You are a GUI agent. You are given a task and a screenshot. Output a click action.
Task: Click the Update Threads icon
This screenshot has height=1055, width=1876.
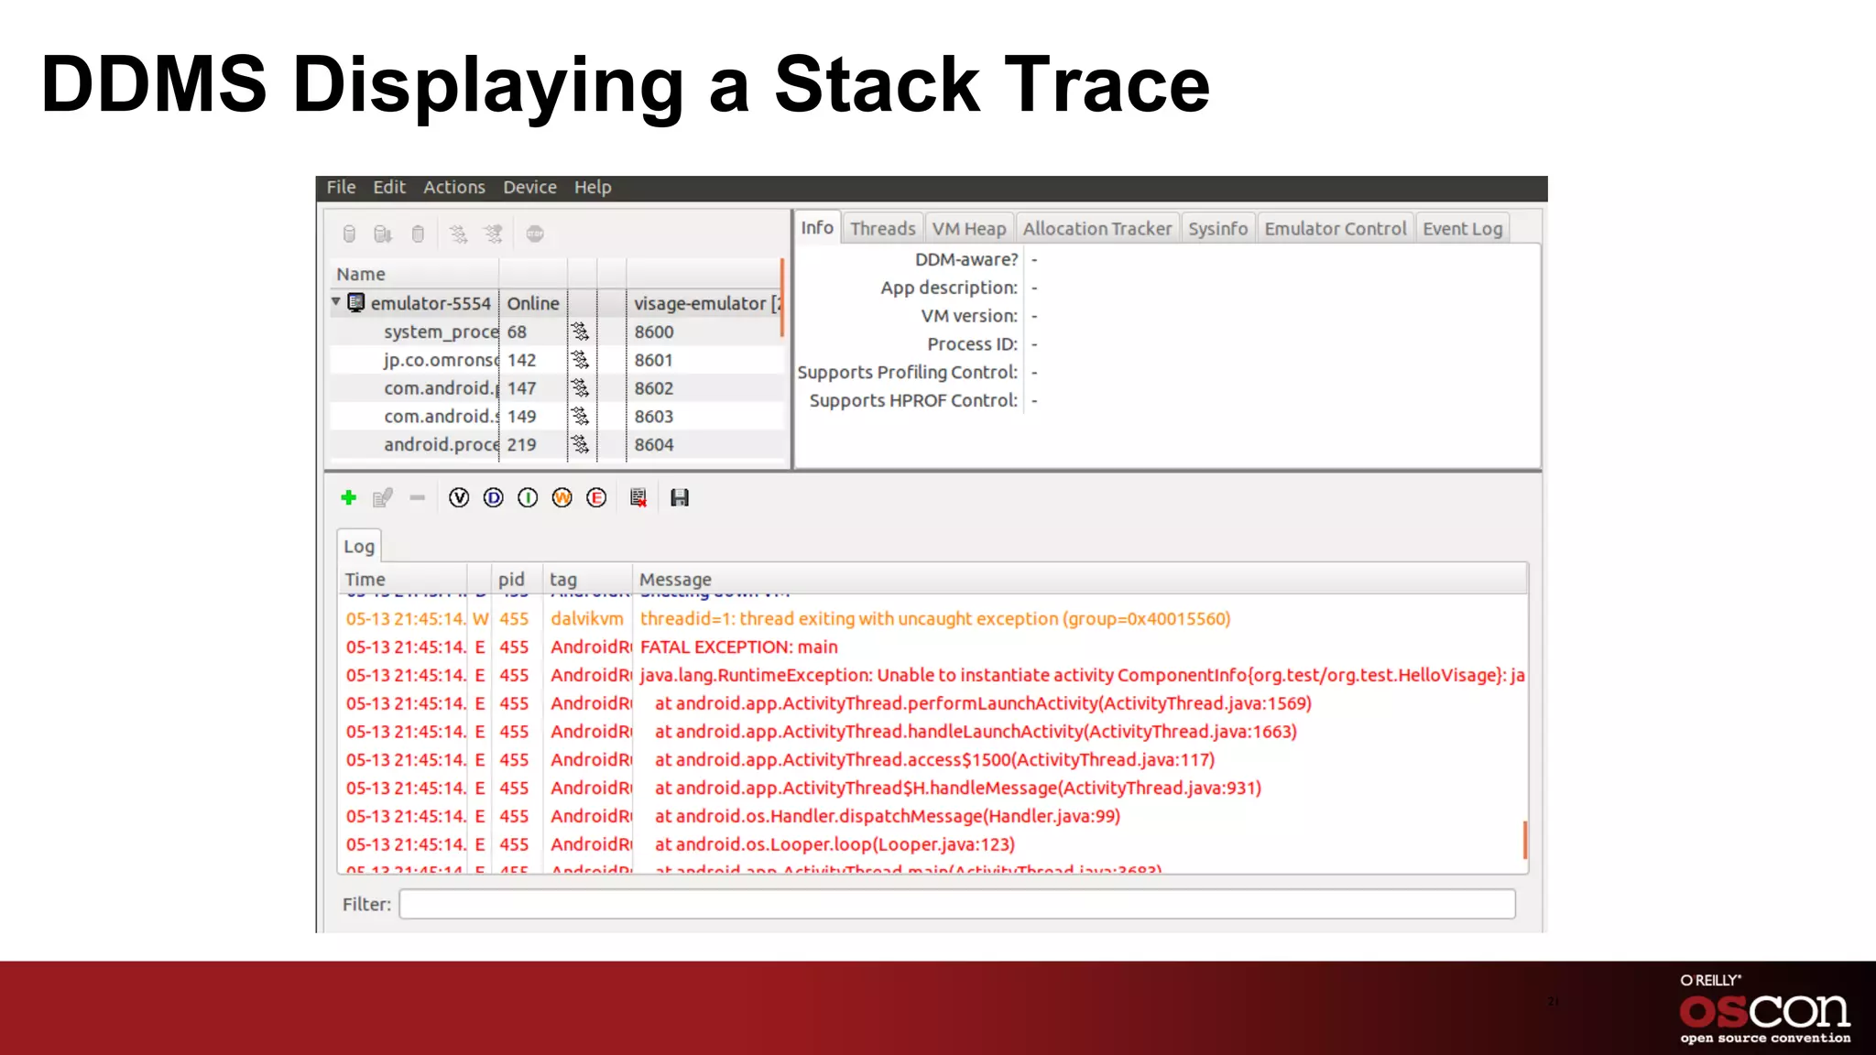pyautogui.click(x=458, y=234)
